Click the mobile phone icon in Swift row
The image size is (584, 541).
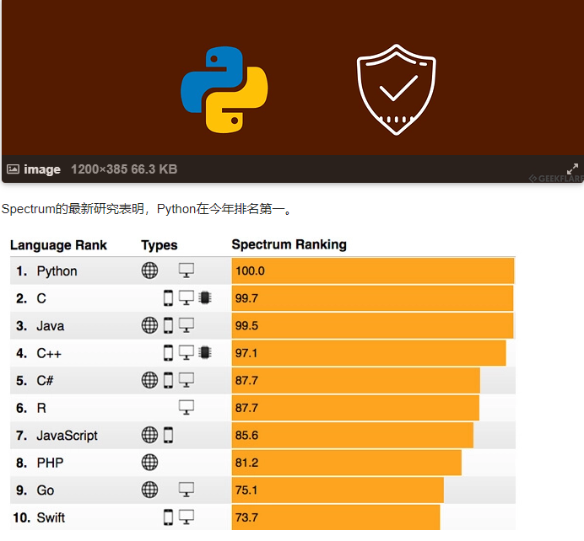[168, 517]
